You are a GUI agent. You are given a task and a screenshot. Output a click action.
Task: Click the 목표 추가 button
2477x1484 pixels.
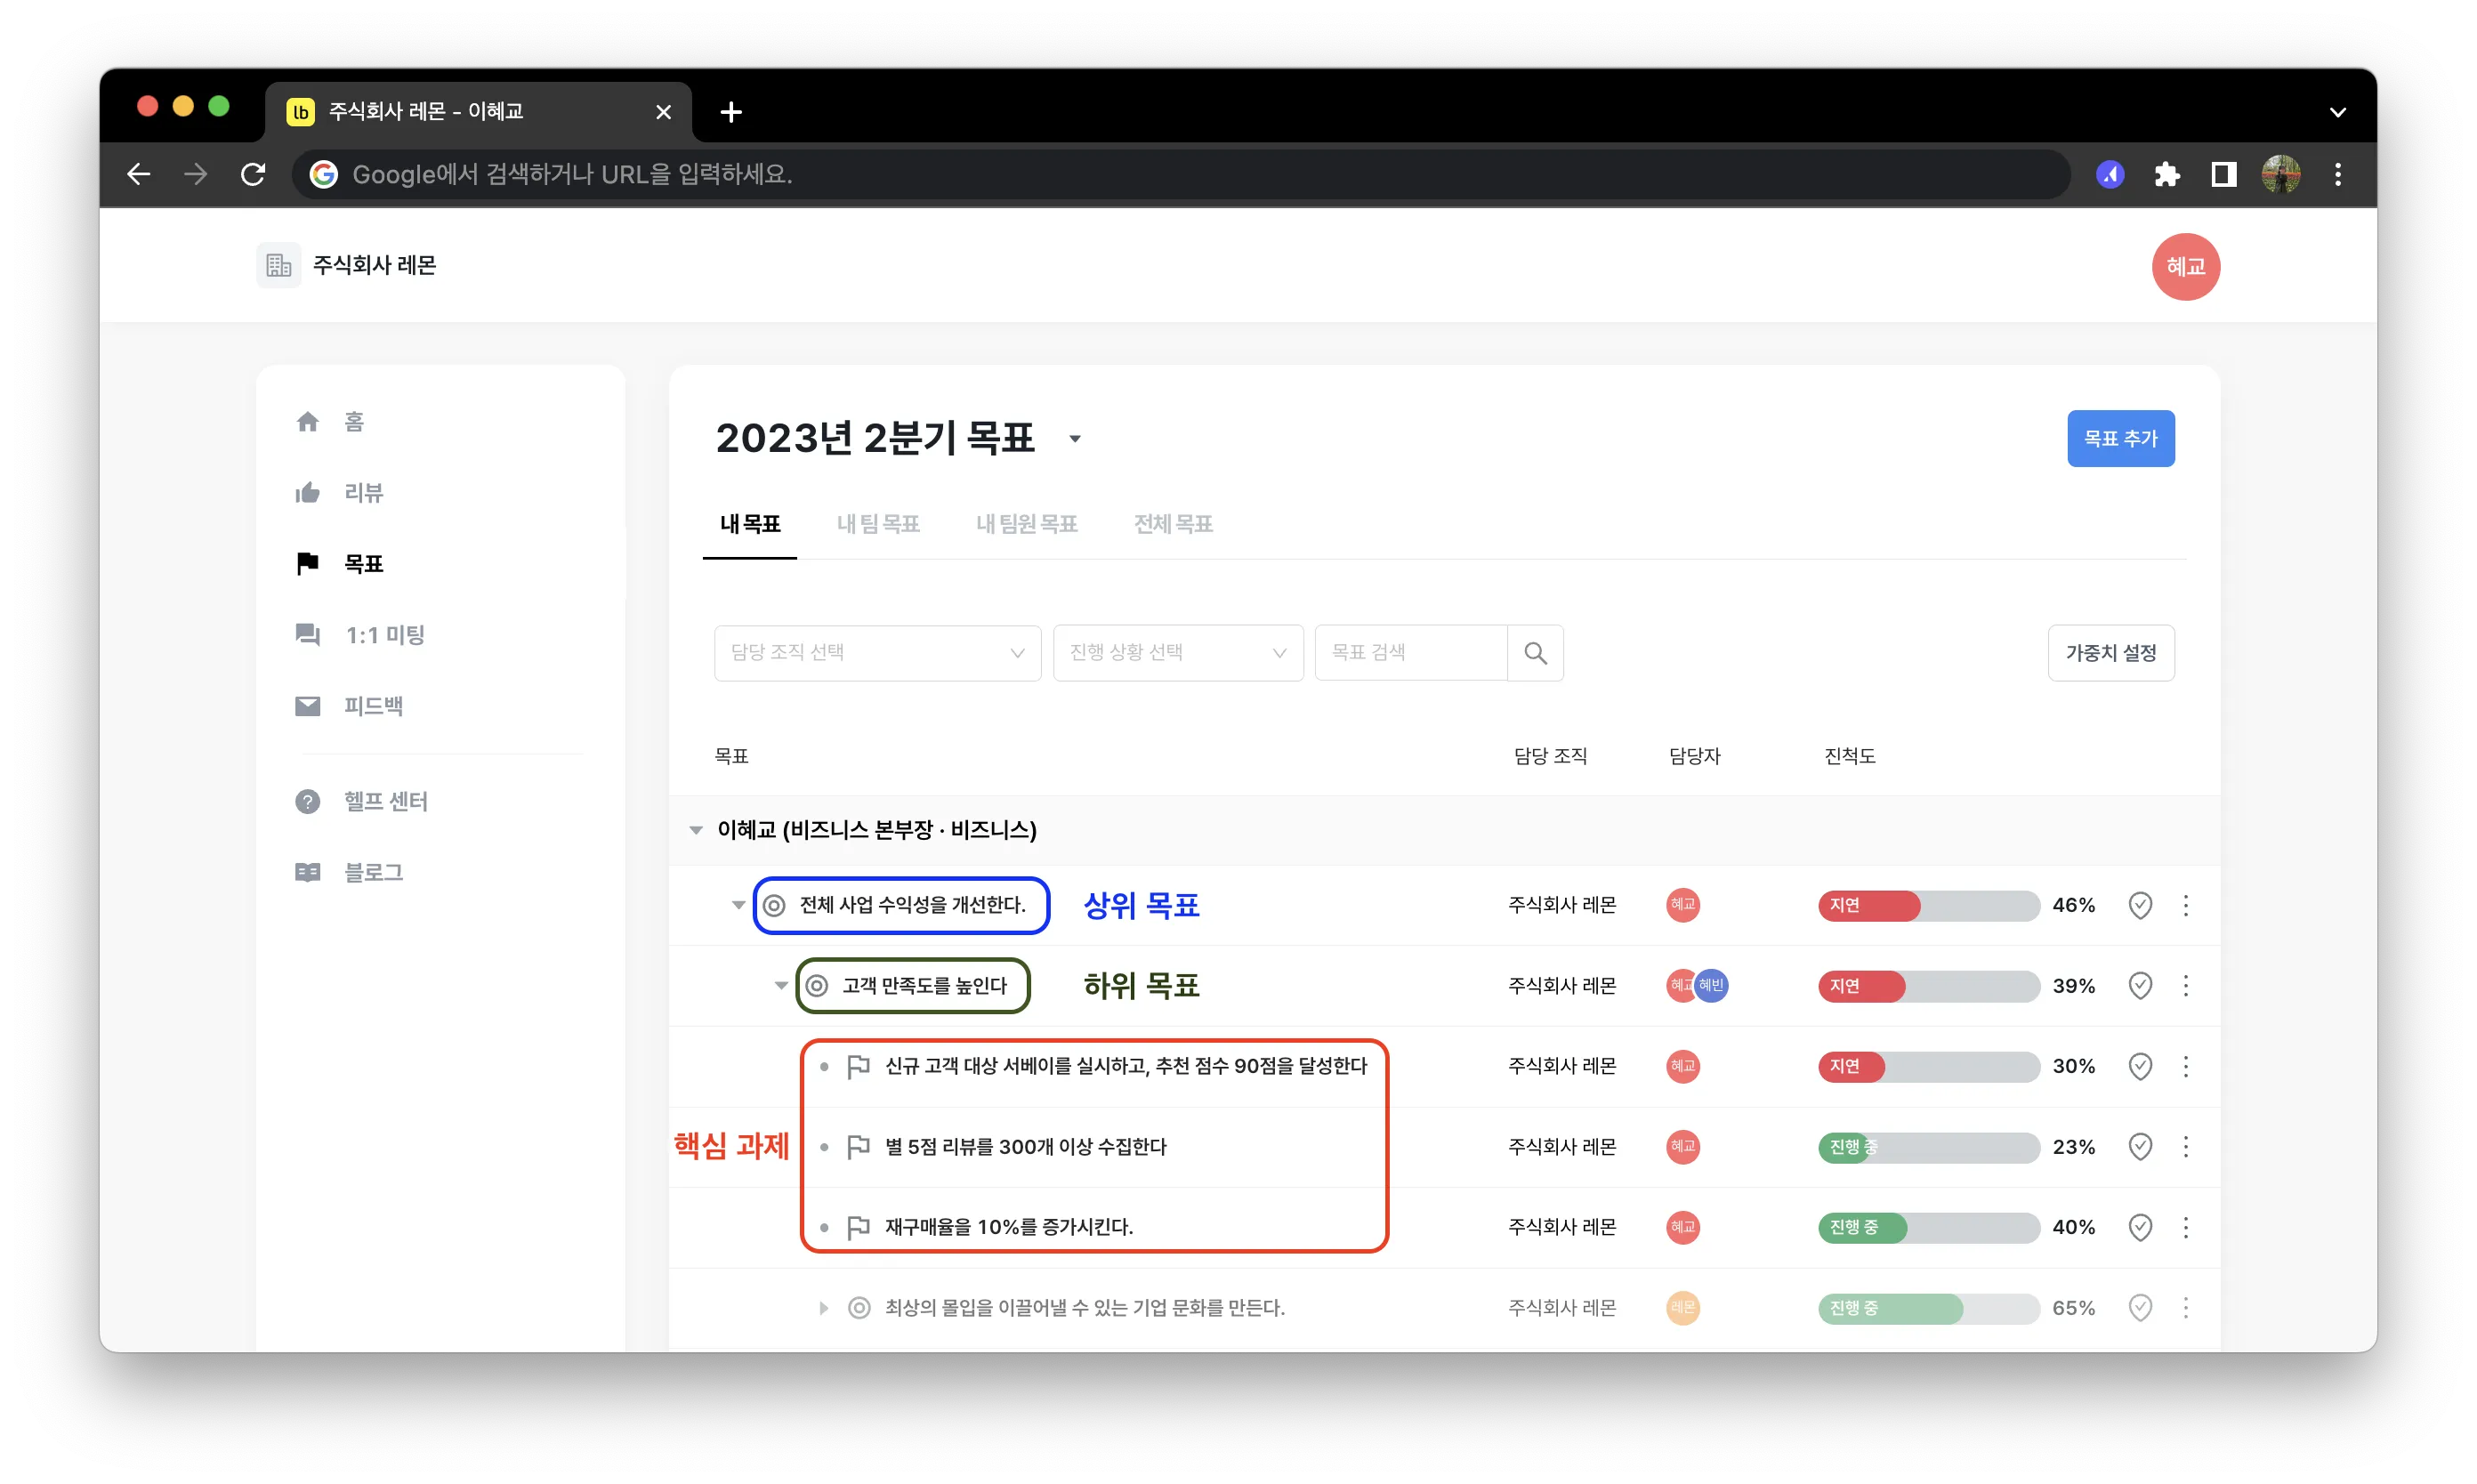point(2120,439)
